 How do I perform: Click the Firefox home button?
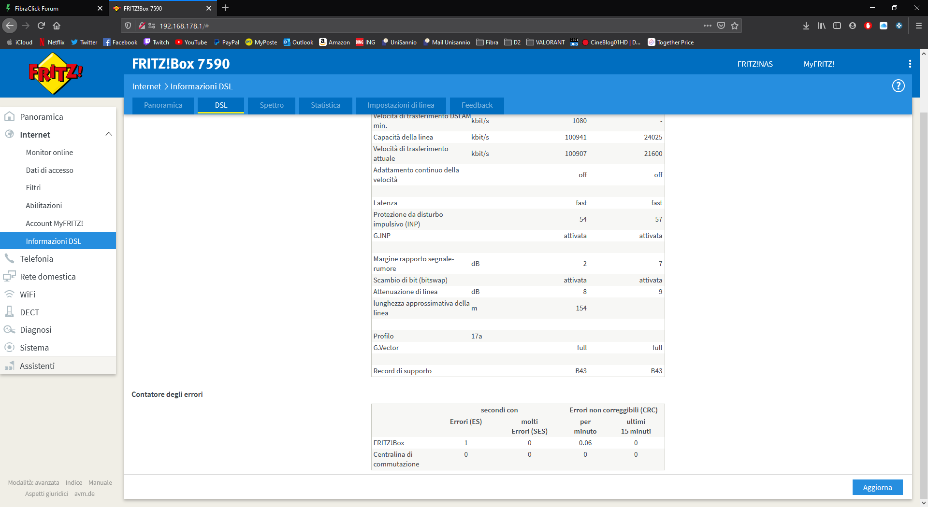pos(57,26)
